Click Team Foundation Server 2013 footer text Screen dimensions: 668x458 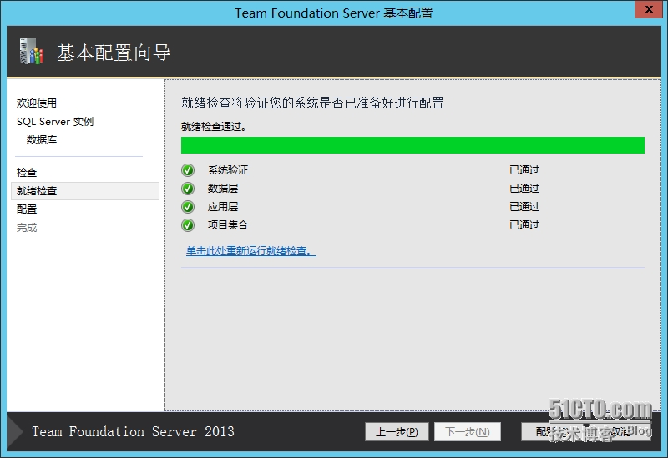click(x=133, y=431)
